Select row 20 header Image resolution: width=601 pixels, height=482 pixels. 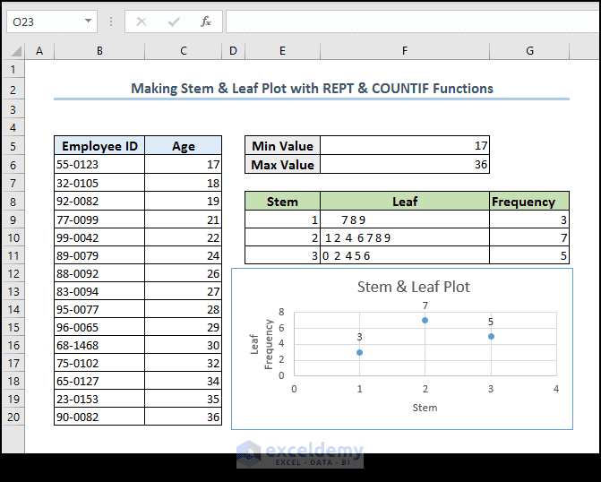click(x=13, y=417)
